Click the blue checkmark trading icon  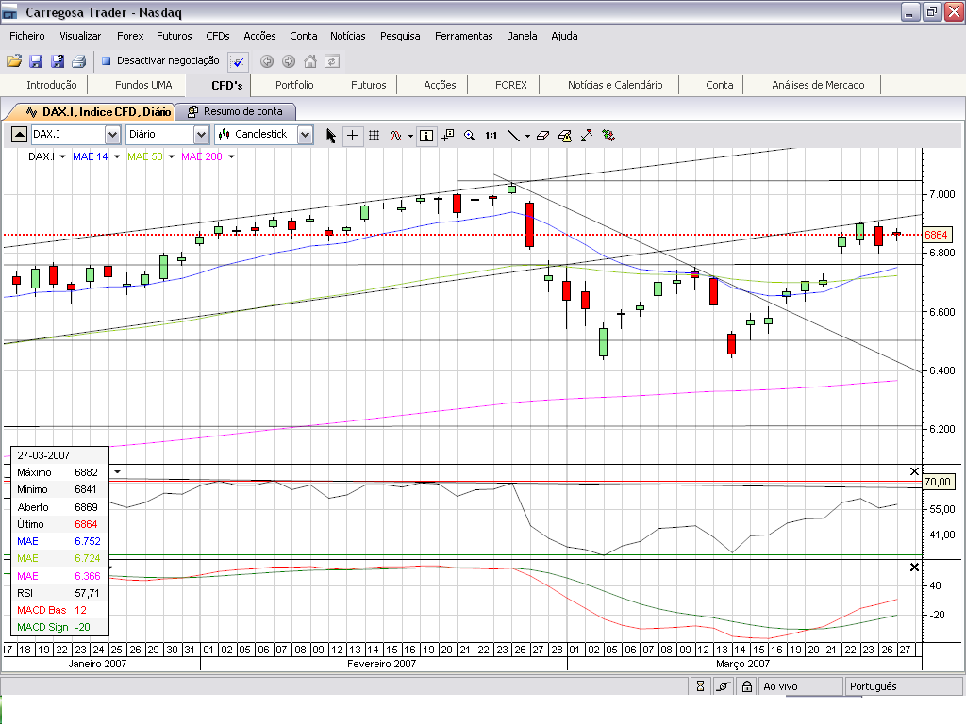click(238, 61)
